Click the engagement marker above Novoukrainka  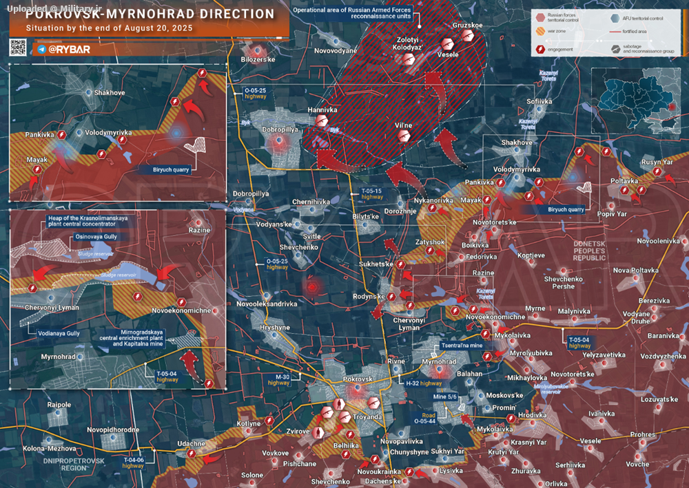375,460
